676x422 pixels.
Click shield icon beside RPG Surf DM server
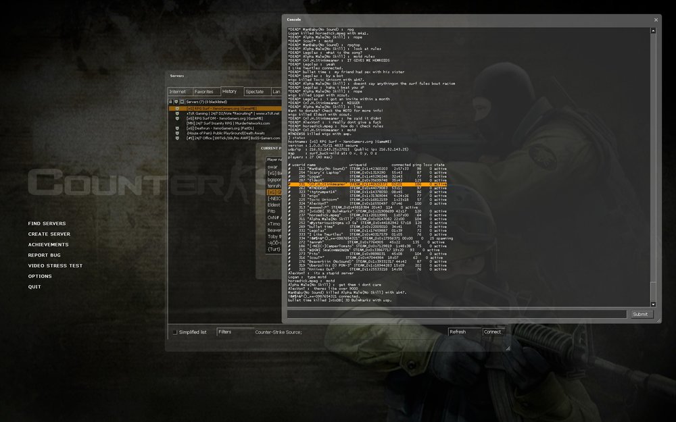tap(177, 118)
